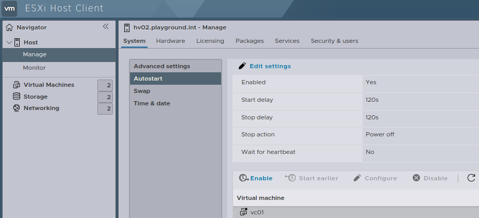This screenshot has width=479, height=218.
Task: Refresh the autostart VM list
Action: pos(471,178)
